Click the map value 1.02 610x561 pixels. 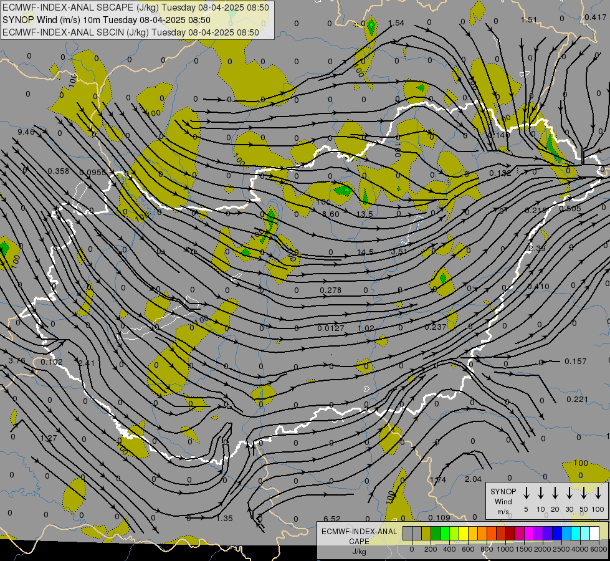point(366,328)
